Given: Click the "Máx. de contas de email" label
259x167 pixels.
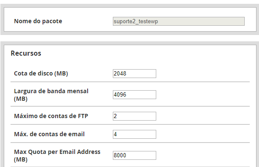Looking at the screenshot, I should (49, 134).
